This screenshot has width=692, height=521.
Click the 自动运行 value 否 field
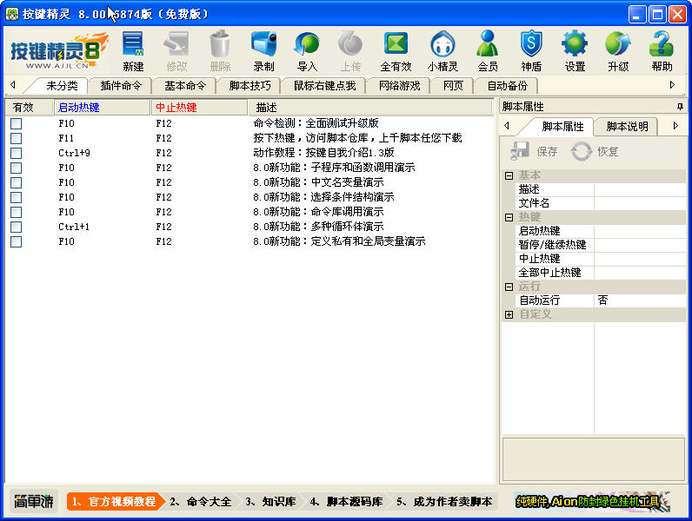640,300
